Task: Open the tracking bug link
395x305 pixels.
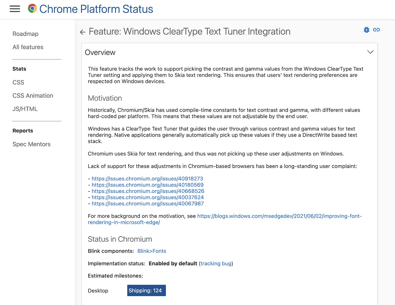Action: coord(216,263)
